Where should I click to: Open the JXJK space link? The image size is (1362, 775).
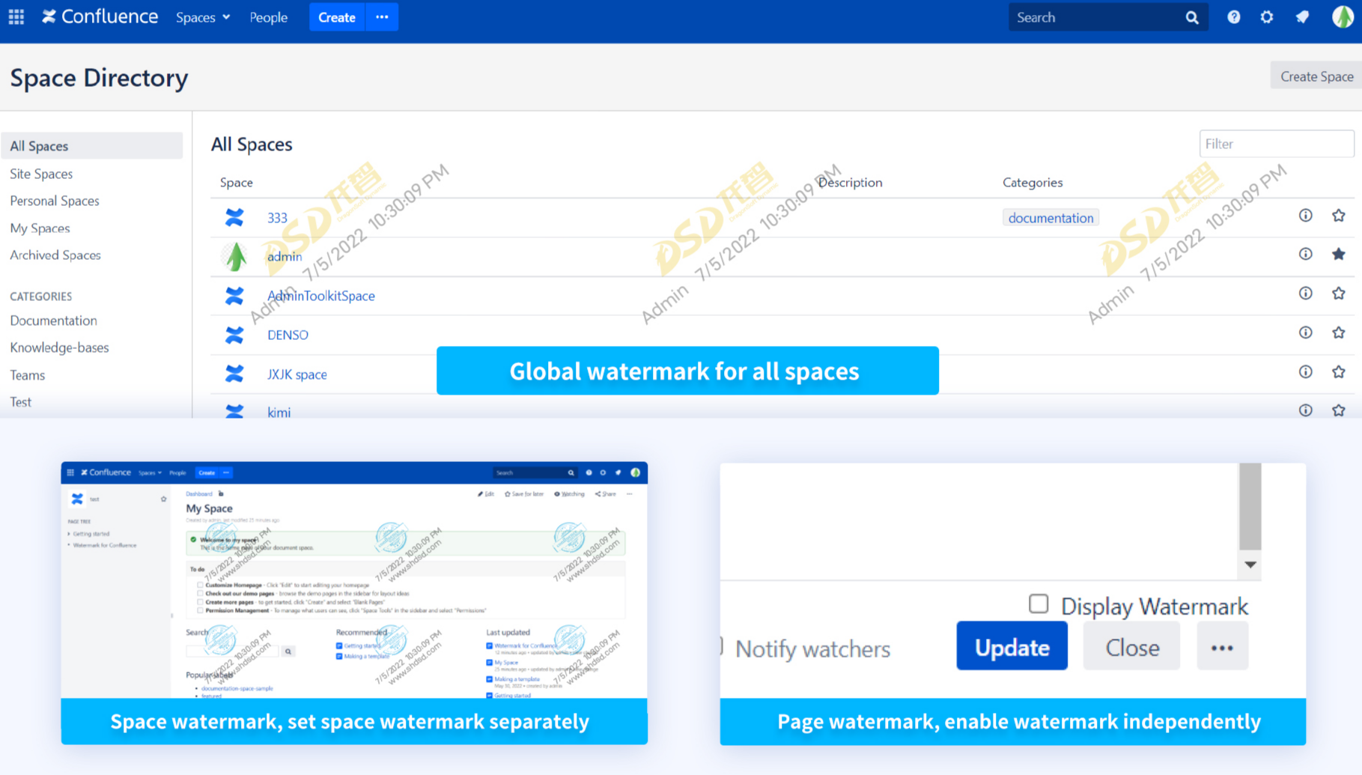[x=297, y=374]
